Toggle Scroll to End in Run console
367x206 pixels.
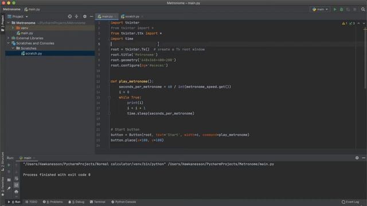click(x=17, y=185)
